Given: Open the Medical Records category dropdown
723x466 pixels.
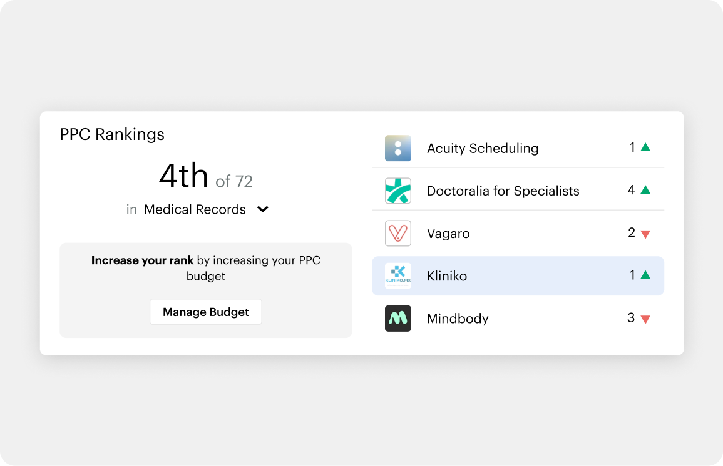Looking at the screenshot, I should tap(206, 209).
